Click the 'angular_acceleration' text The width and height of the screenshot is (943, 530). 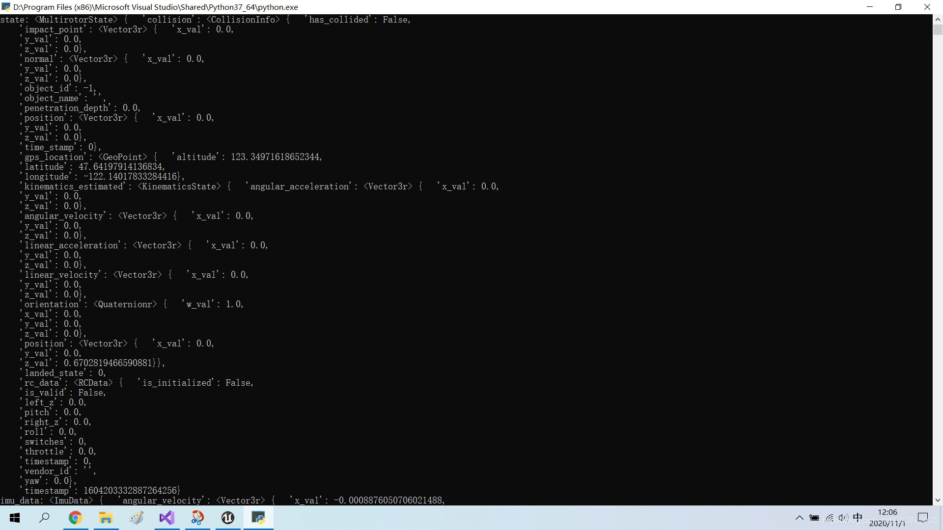pos(299,186)
